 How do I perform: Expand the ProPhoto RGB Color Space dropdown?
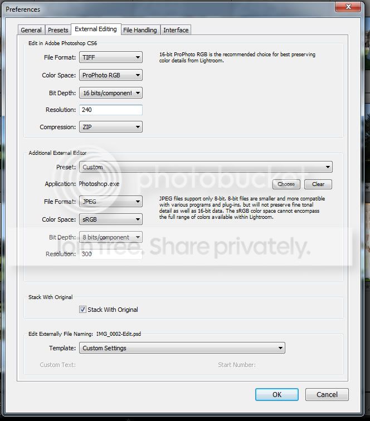tap(111, 75)
